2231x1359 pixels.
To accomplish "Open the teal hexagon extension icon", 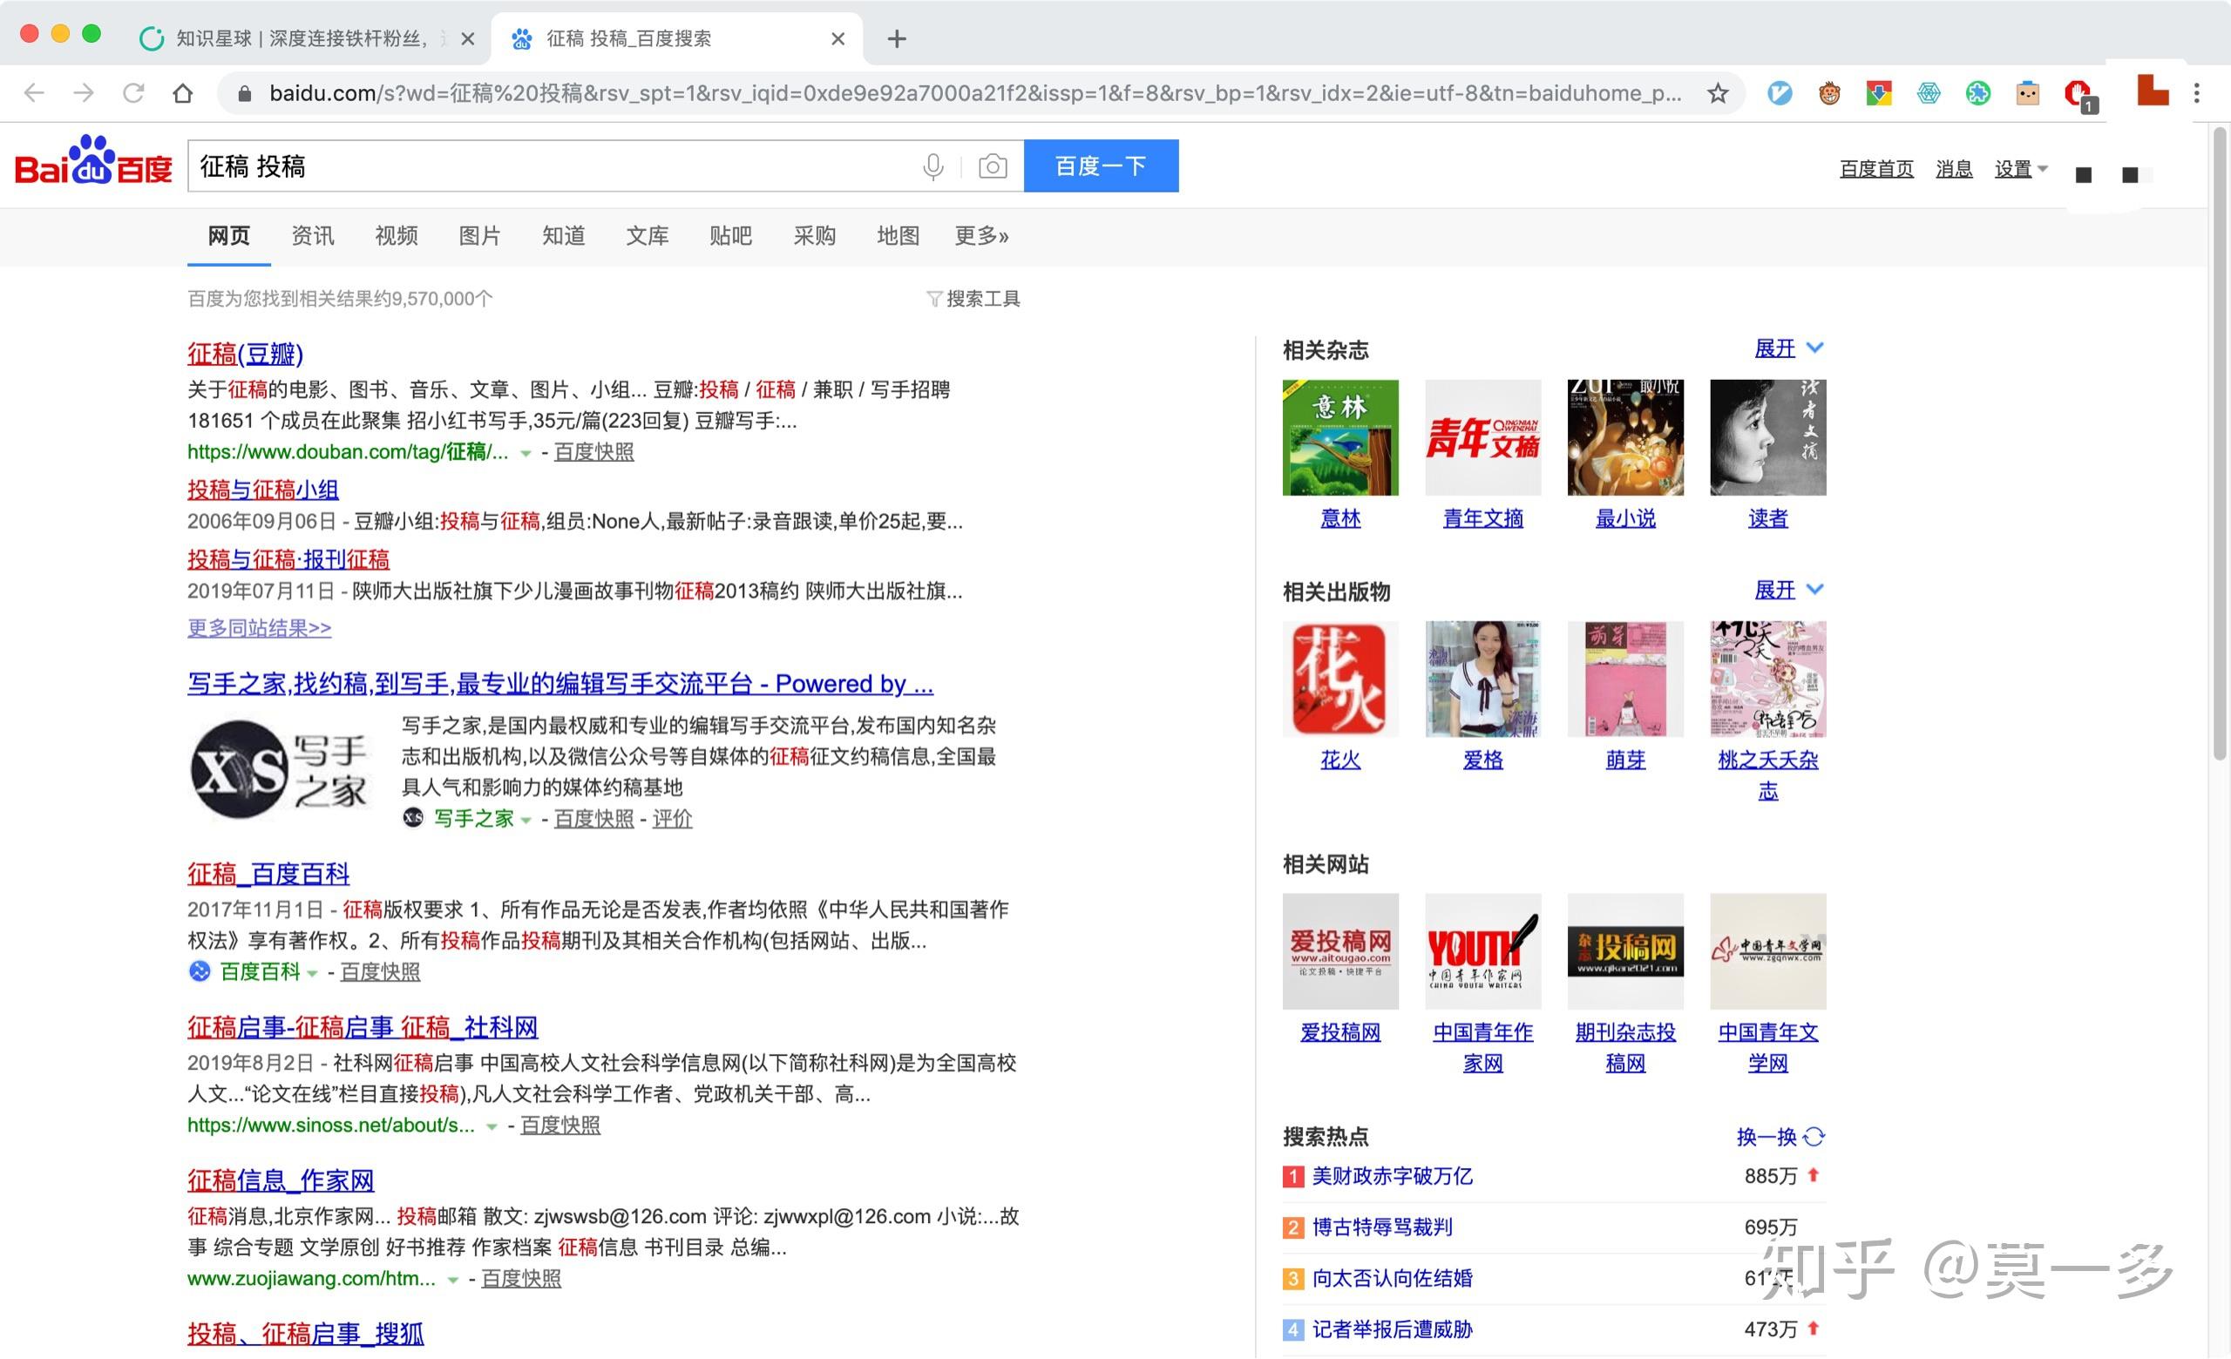I will pyautogui.click(x=1929, y=93).
